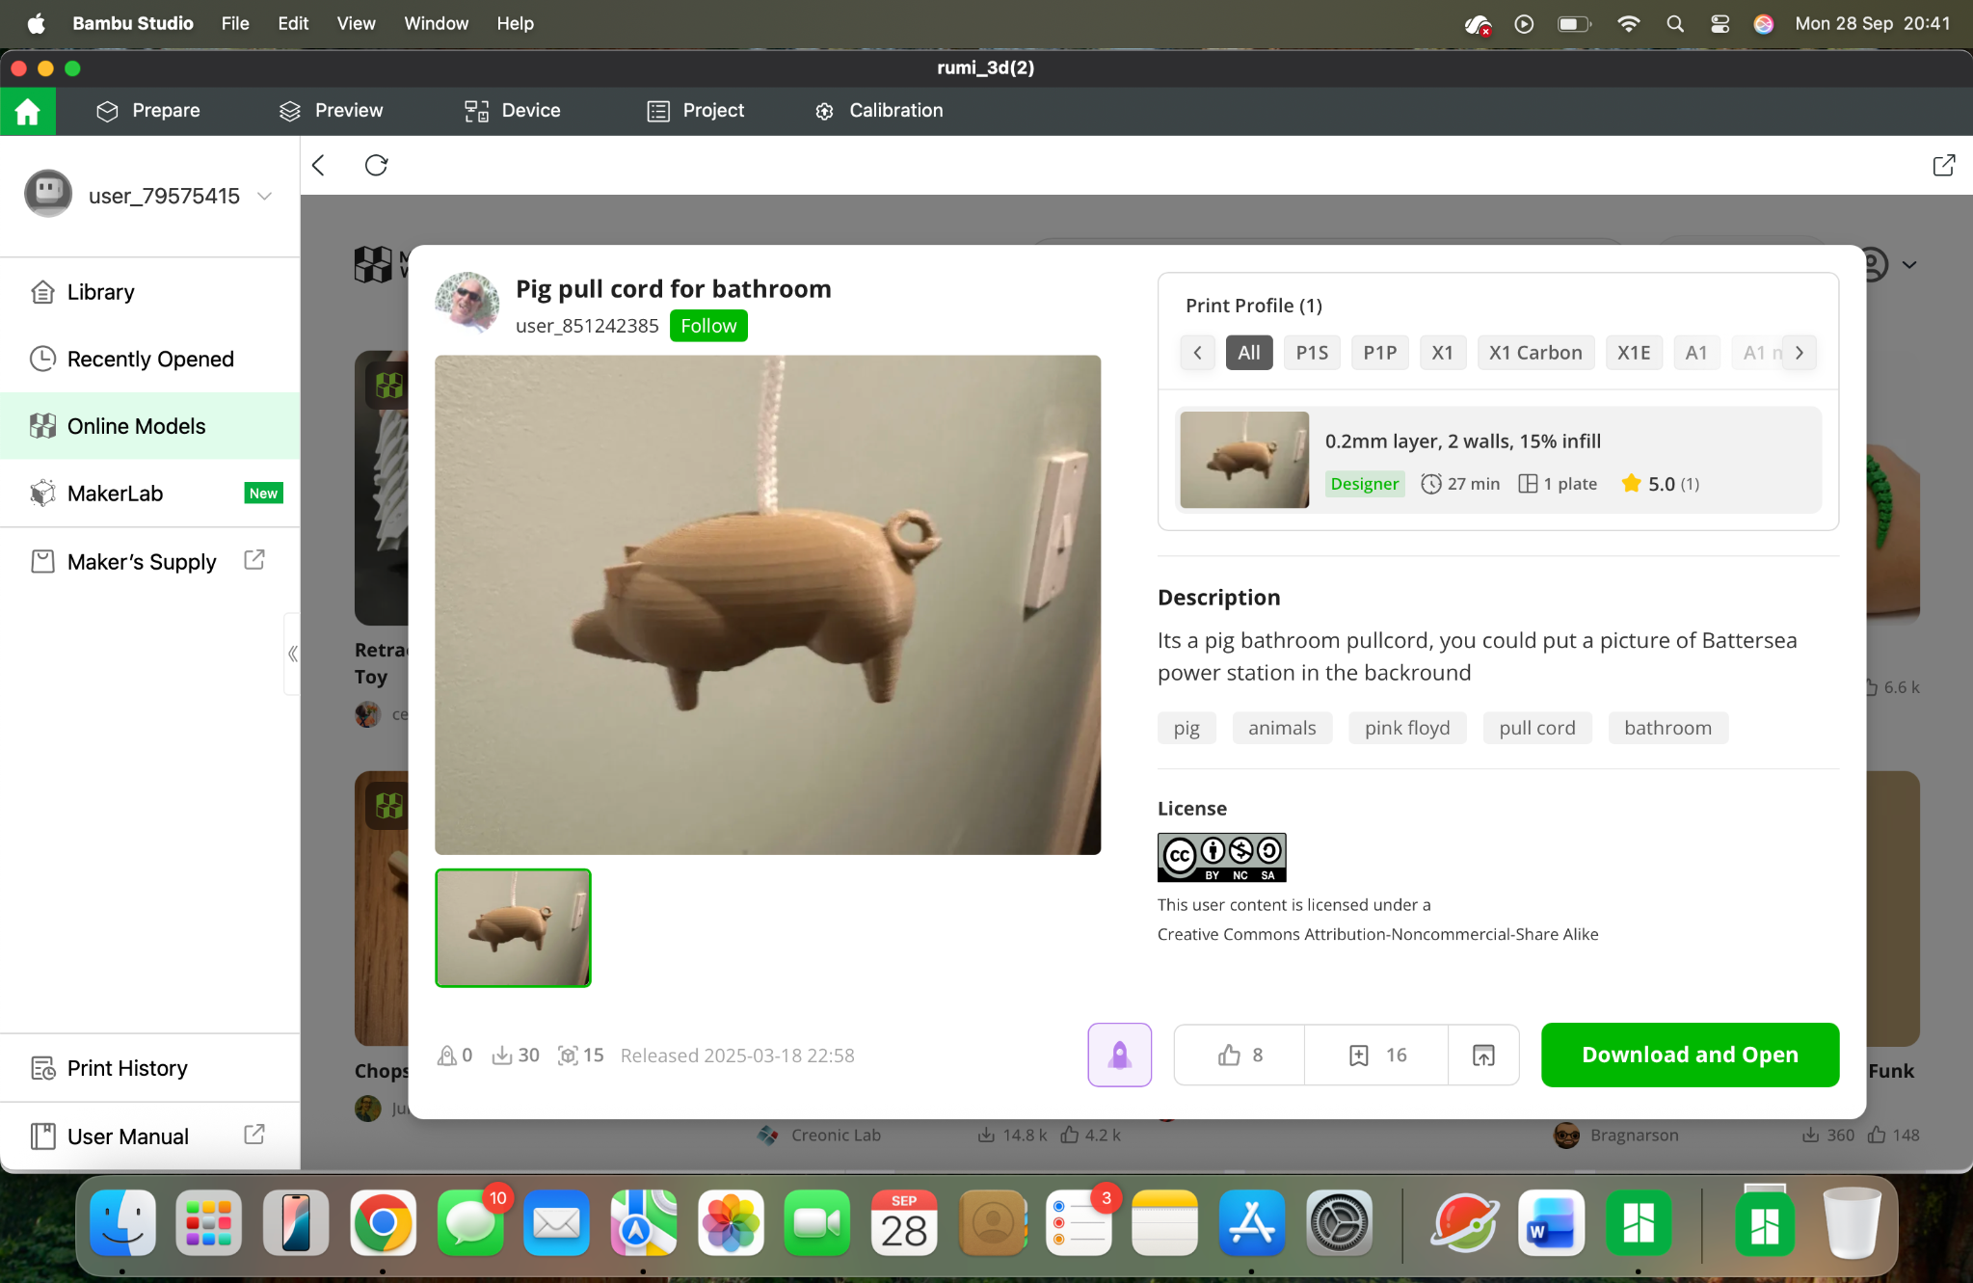The image size is (1973, 1283).
Task: Open the Device tab
Action: [512, 111]
